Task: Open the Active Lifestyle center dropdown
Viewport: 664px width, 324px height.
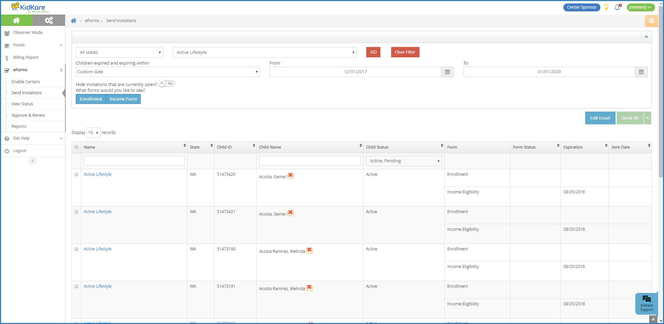Action: (265, 53)
